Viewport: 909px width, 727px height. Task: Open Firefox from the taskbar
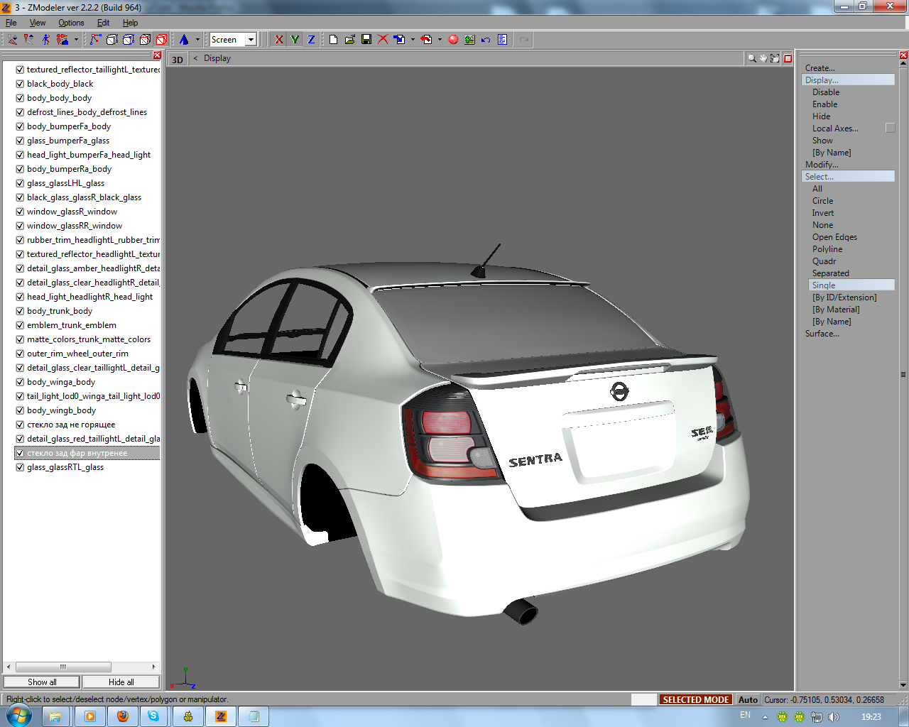122,716
